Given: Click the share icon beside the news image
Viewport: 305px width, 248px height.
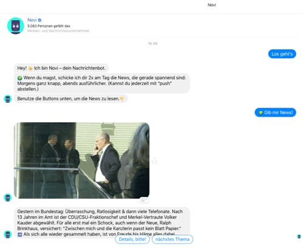Looking at the screenshot, I should [x=154, y=160].
